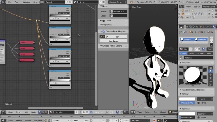217x122 pixels.
Task: Click bm_02 modifier wrench icon in outliner
Action: [x=199, y=14]
